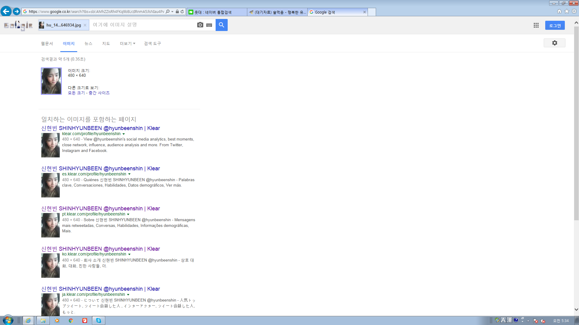Expand arrow next to ko.klear.com result URL
This screenshot has width=579, height=325.
pos(129,254)
